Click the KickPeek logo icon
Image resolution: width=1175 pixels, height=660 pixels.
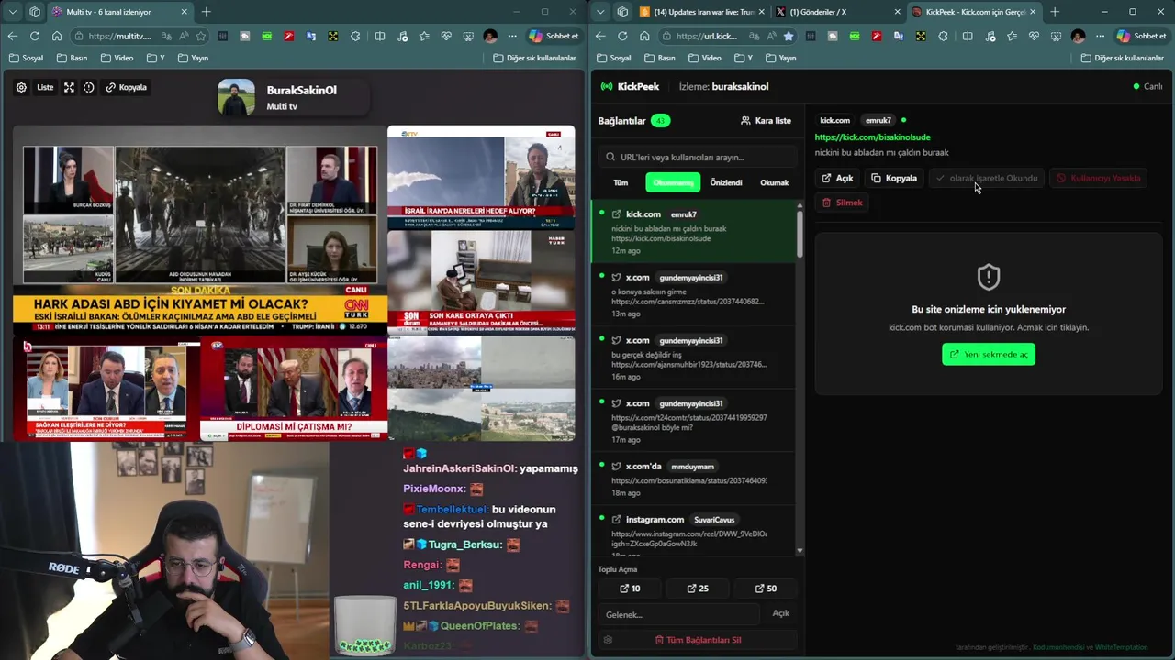[607, 86]
